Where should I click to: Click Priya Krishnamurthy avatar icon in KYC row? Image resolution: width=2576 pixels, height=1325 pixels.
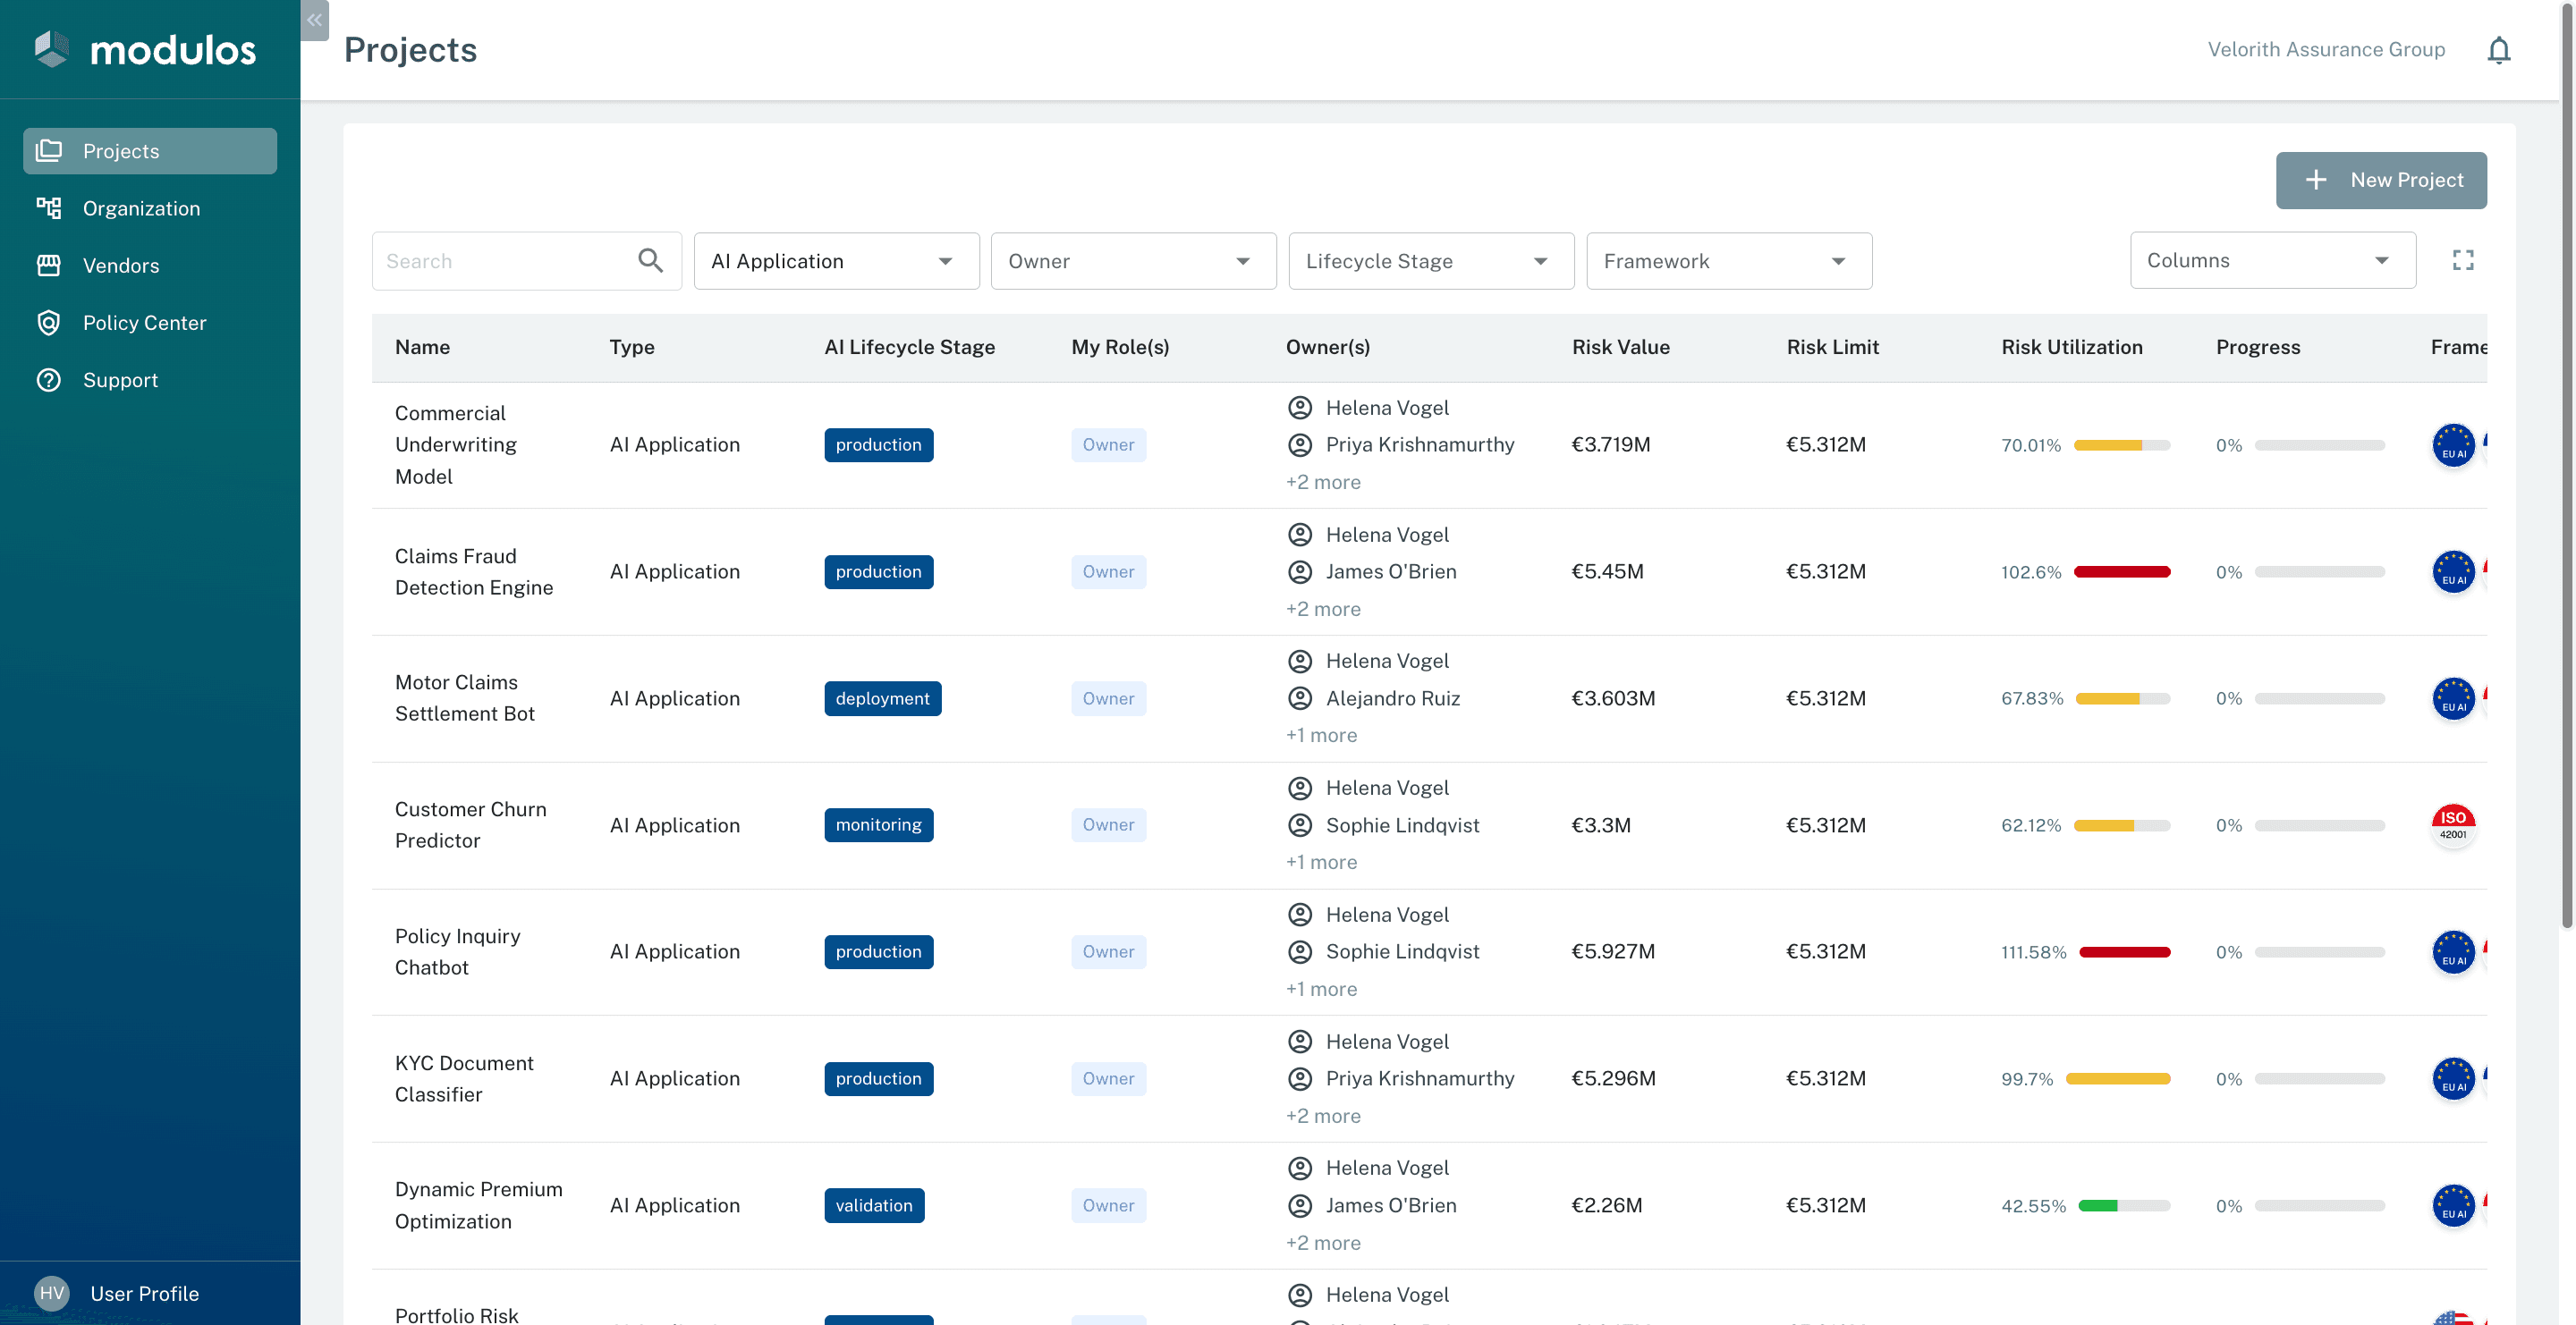click(x=1300, y=1079)
